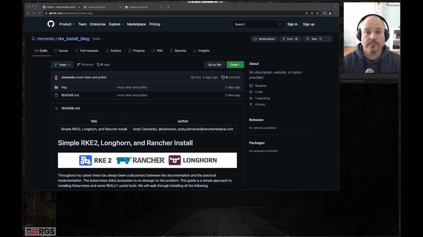
Task: Star the repository
Action: (314, 39)
